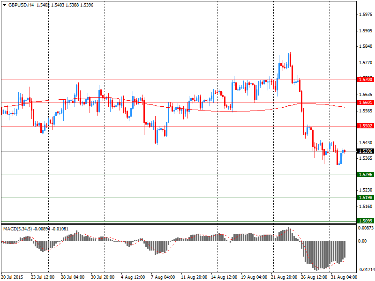375x281 pixels.
Task: Click the 20 Jul 2015 date label
Action: tap(12, 277)
